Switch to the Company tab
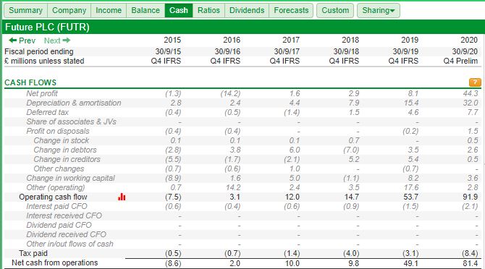Screen dimensions: 485x269 (x=69, y=11)
